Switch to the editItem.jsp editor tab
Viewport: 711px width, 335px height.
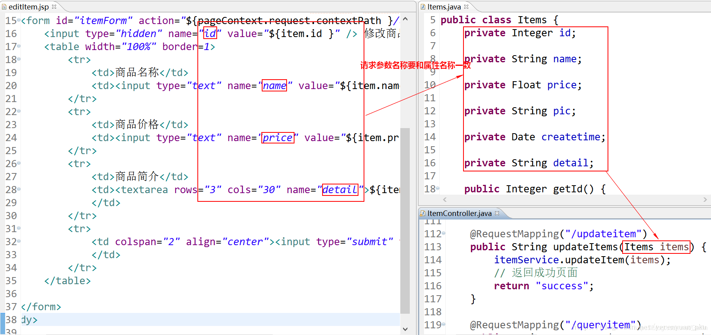[x=28, y=7]
